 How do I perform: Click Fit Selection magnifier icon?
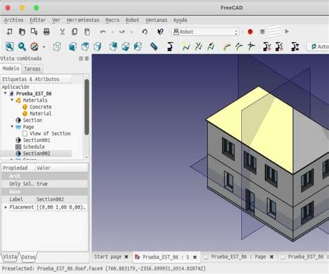(22, 46)
